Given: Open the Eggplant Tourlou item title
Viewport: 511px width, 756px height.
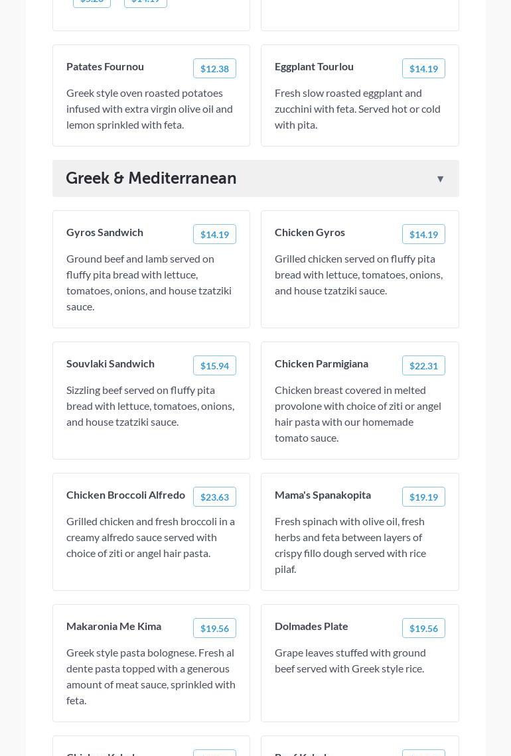Looking at the screenshot, I should coord(314,66).
